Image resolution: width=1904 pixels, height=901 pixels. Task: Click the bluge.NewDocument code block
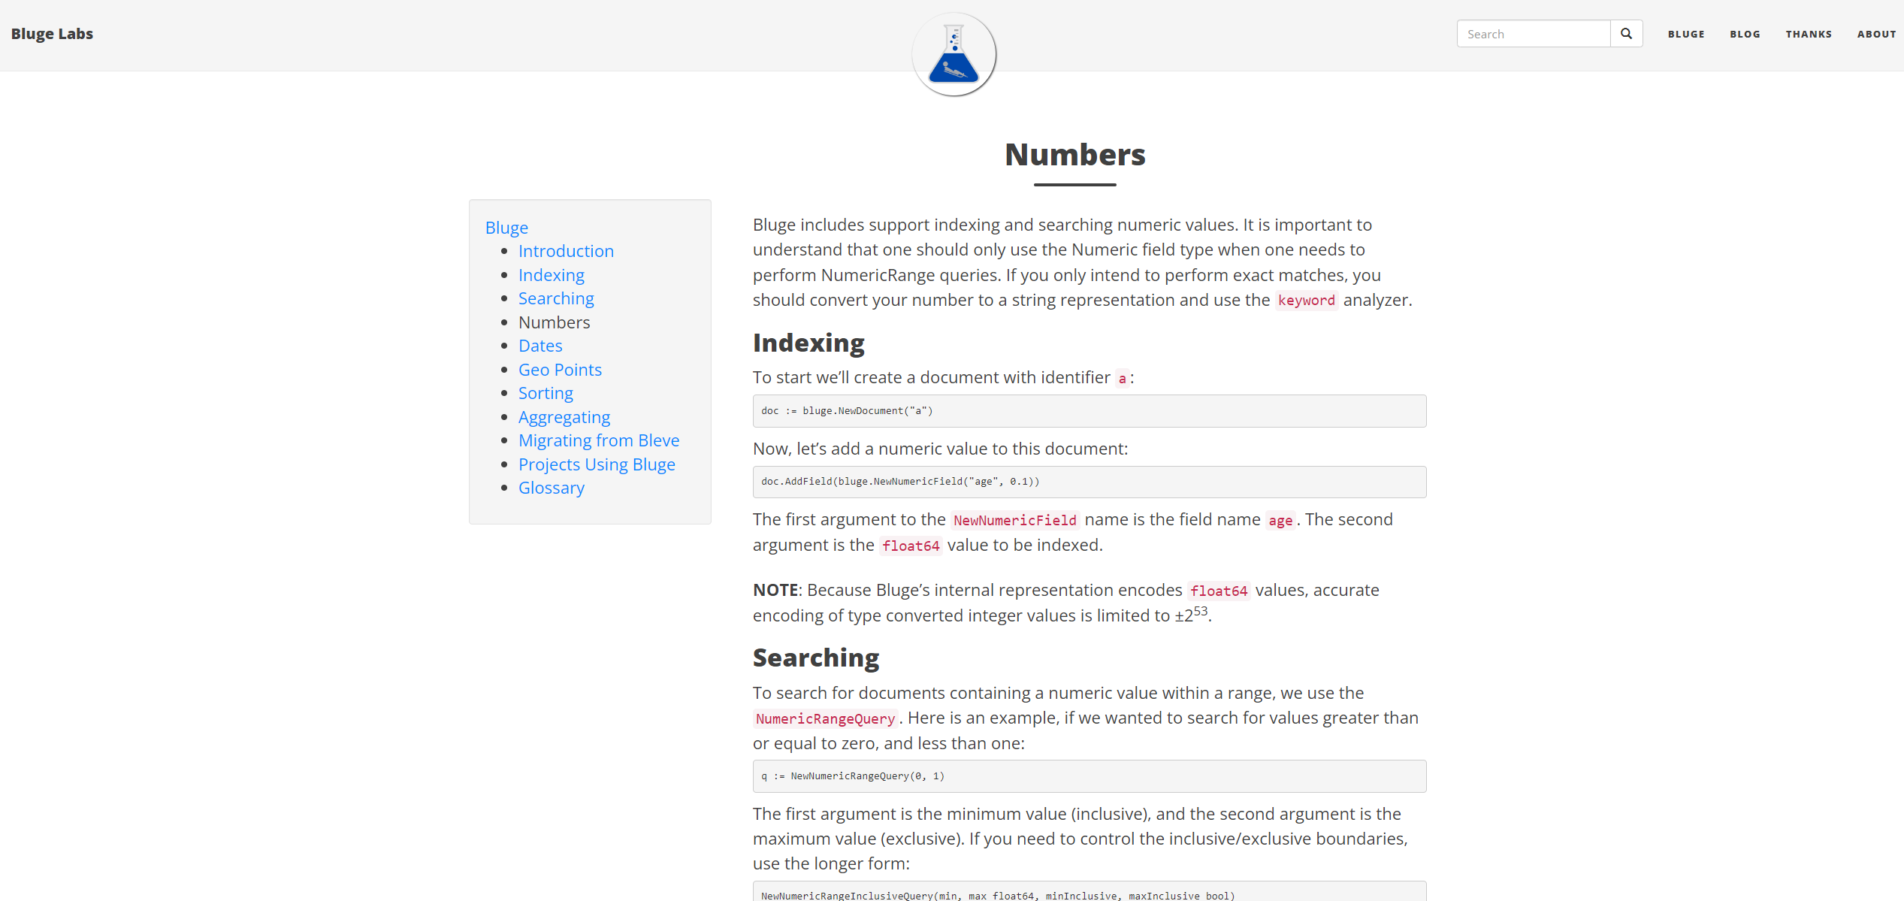[x=1090, y=411]
